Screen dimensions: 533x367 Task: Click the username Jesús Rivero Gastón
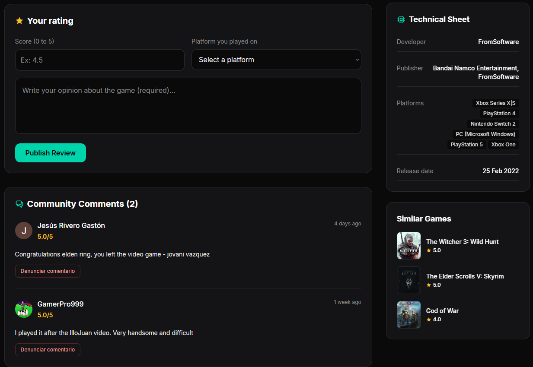[x=71, y=225]
